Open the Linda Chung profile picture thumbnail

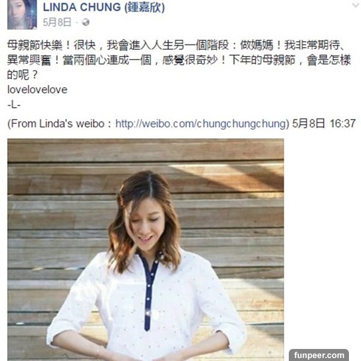tap(22, 14)
